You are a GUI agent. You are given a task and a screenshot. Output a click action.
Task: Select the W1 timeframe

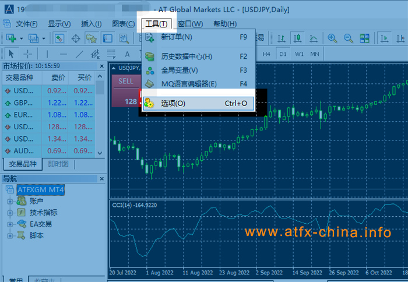[299, 54]
